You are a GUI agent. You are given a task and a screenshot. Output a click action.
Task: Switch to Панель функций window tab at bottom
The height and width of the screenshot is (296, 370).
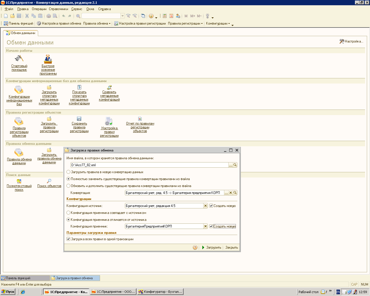tap(25, 278)
